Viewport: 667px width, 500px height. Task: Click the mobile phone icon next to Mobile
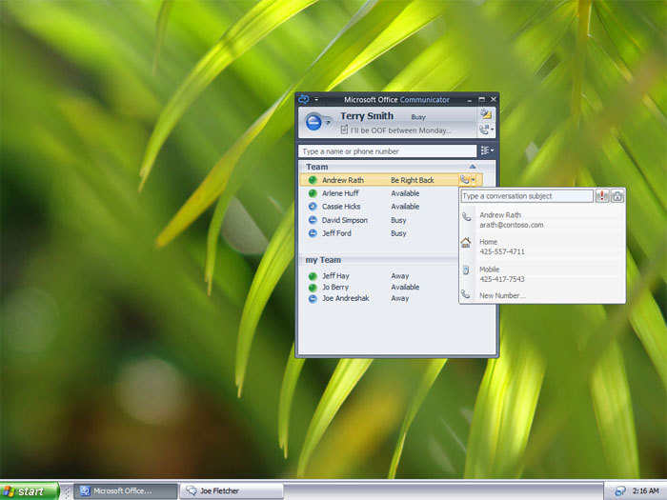(x=466, y=270)
